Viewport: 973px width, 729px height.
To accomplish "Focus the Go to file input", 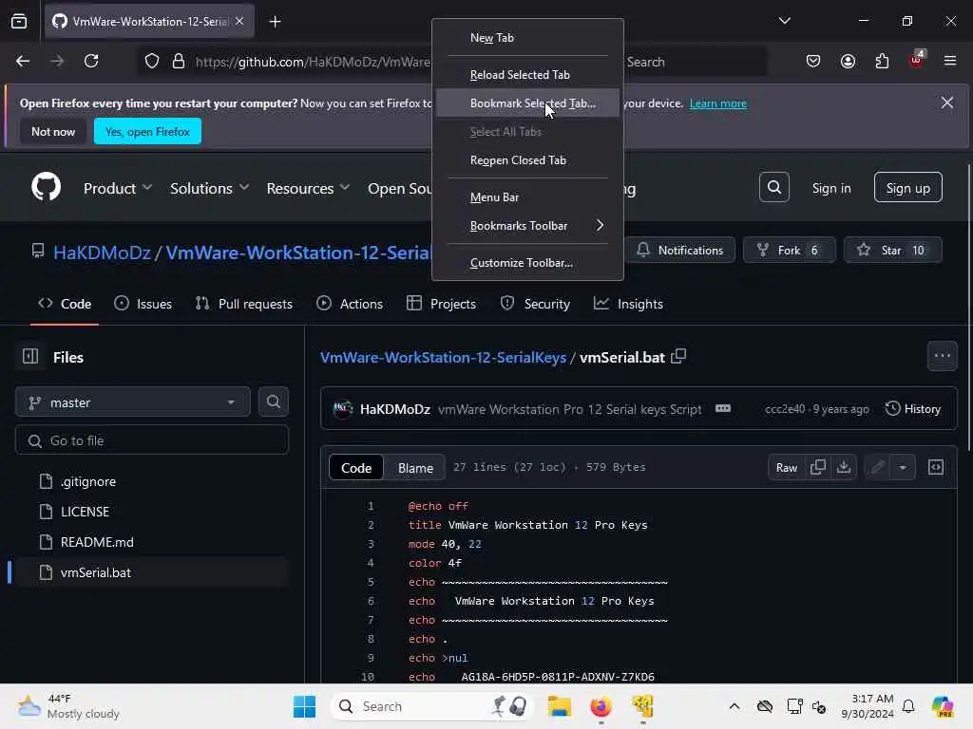I will pos(152,440).
